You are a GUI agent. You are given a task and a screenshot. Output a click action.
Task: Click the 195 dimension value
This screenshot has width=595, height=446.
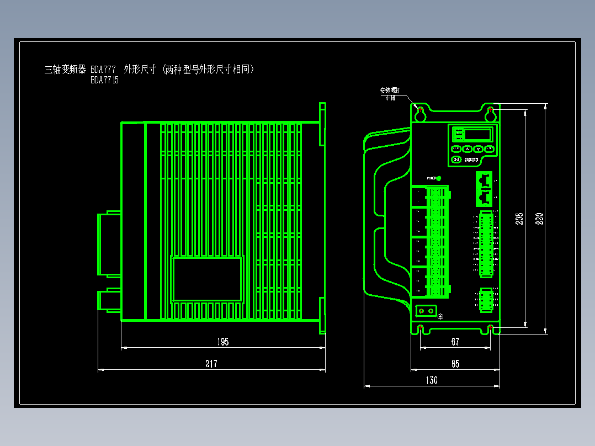pyautogui.click(x=223, y=342)
